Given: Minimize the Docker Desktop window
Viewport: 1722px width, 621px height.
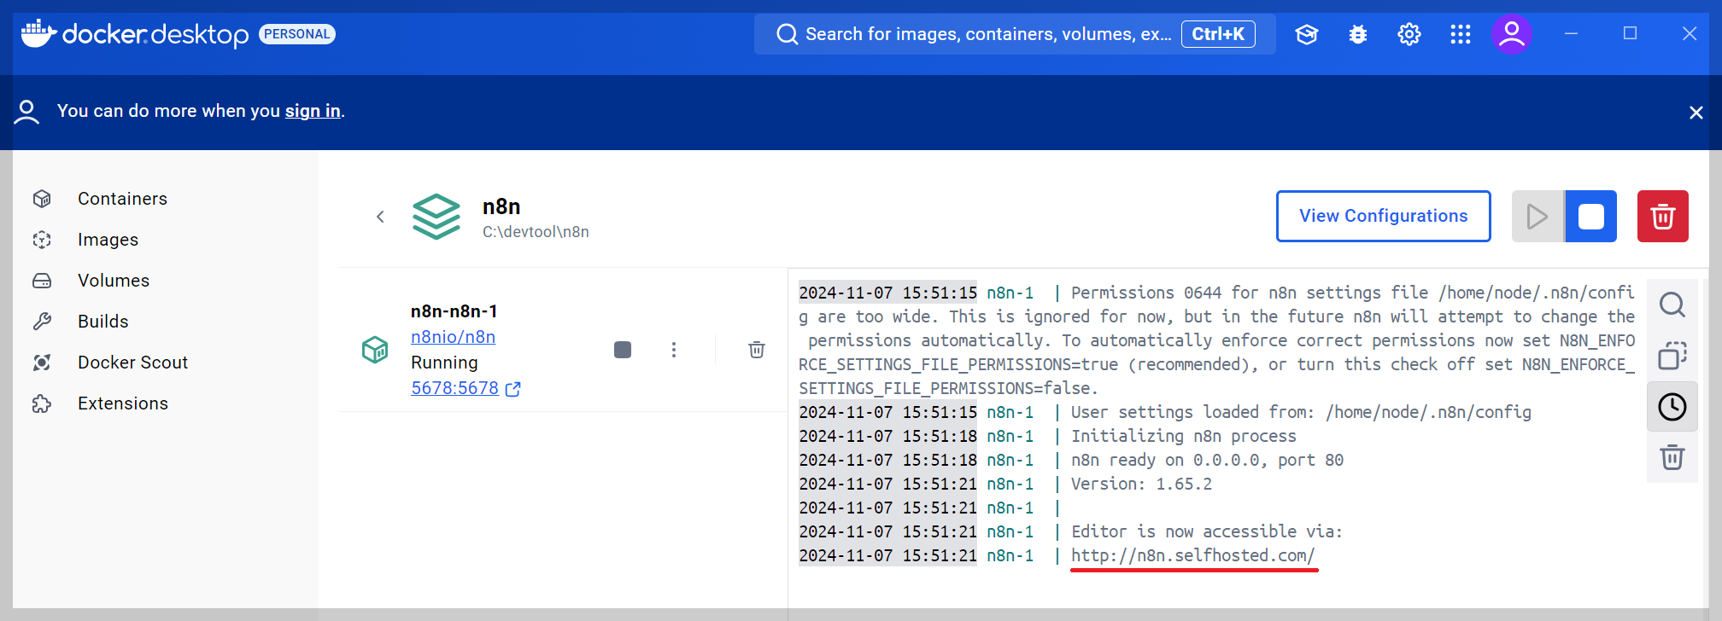Looking at the screenshot, I should [1571, 33].
